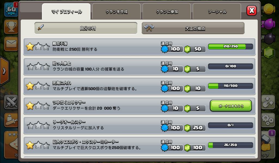Image resolution: width=279 pixels, height=163 pixels.
Task: Claim reward with ボーナスをもらう button
Action: pos(231,106)
